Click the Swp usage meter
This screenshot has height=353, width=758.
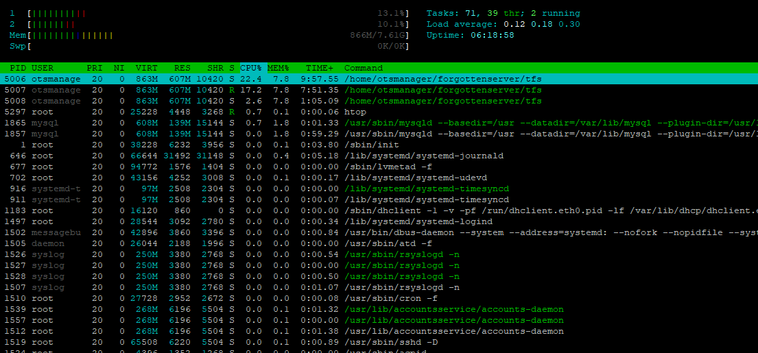click(x=219, y=47)
